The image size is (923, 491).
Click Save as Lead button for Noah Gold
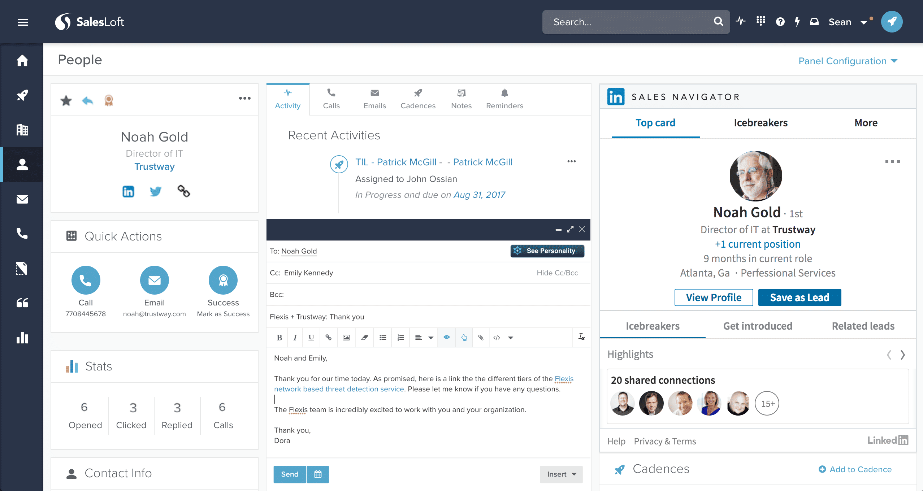800,297
